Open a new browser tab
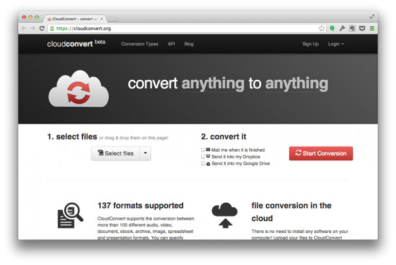 point(113,19)
